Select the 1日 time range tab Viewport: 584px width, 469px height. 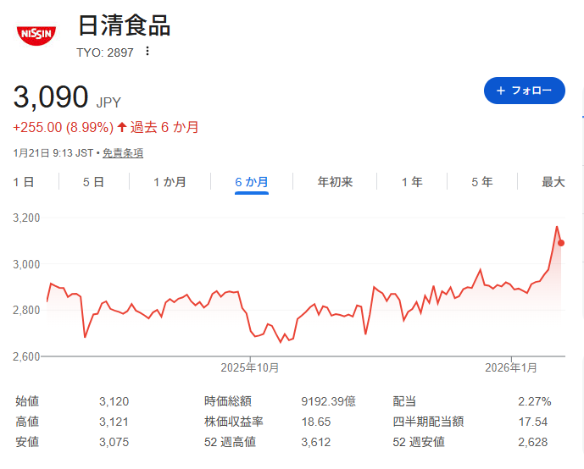point(24,182)
